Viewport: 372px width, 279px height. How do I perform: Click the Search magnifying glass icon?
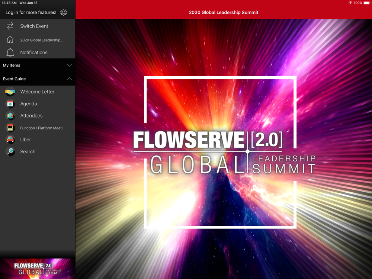coord(10,151)
